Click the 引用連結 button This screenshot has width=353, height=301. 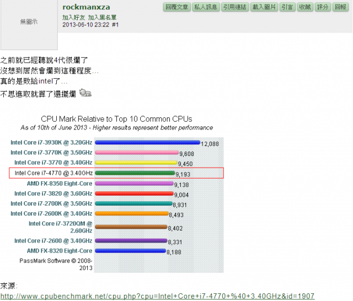(x=235, y=7)
